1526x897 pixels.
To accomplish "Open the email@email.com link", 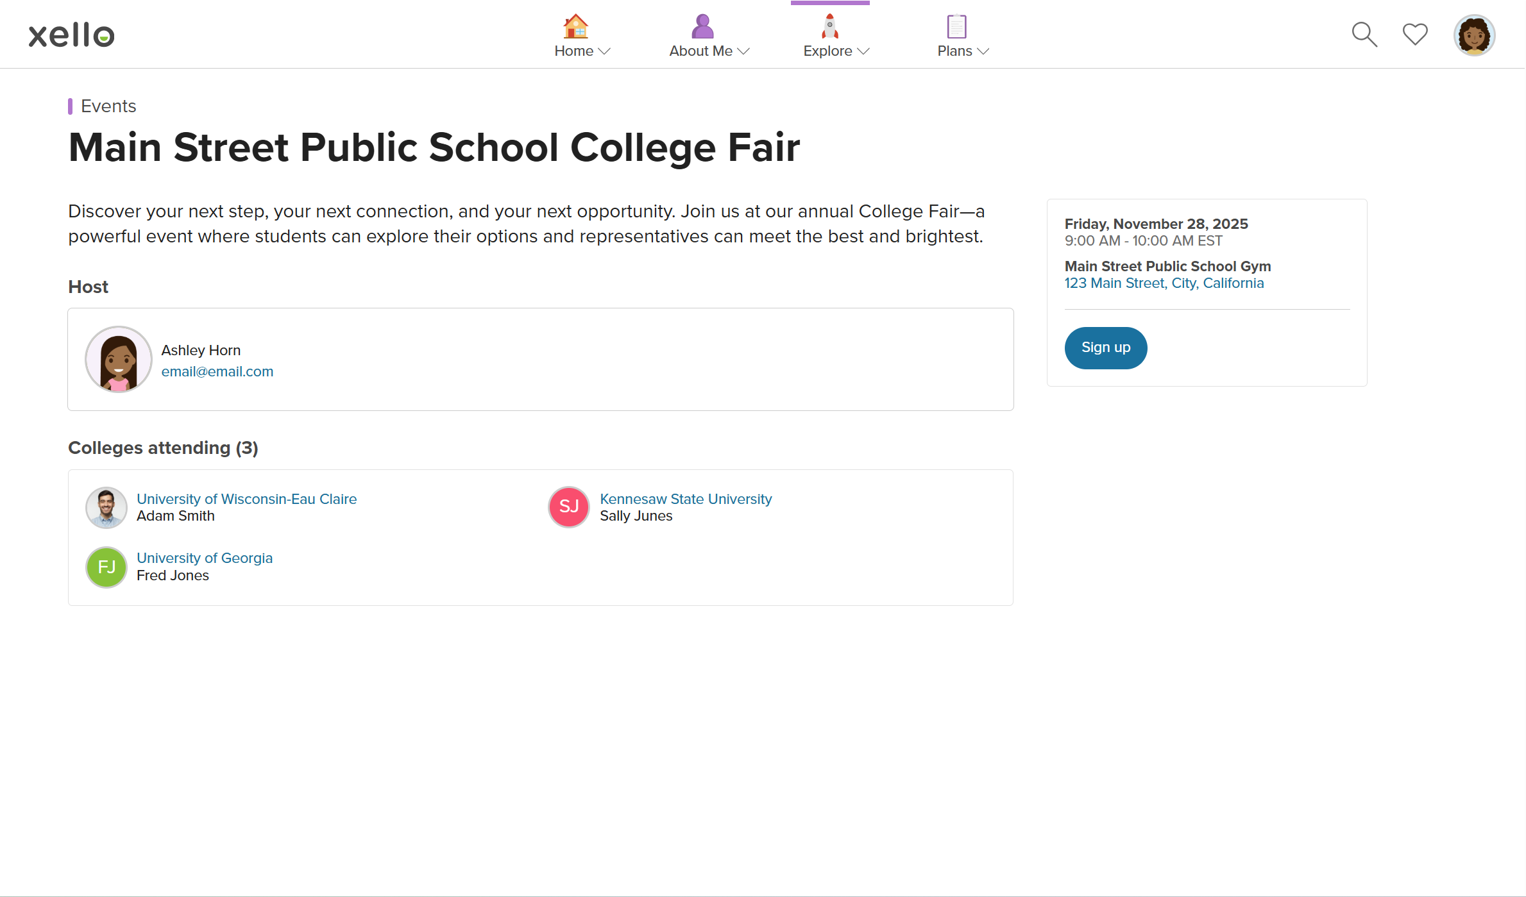I will tap(217, 371).
